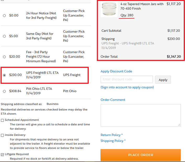Choose the $308.84 Pitt Ohio LTL option
This screenshot has height=162, width=185.
[4, 91]
